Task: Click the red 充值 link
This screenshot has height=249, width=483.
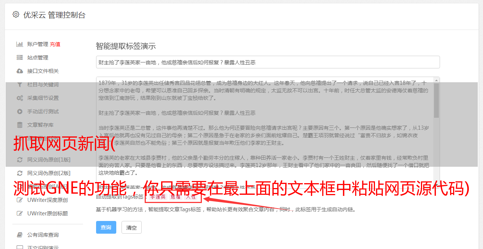Action: [x=55, y=44]
